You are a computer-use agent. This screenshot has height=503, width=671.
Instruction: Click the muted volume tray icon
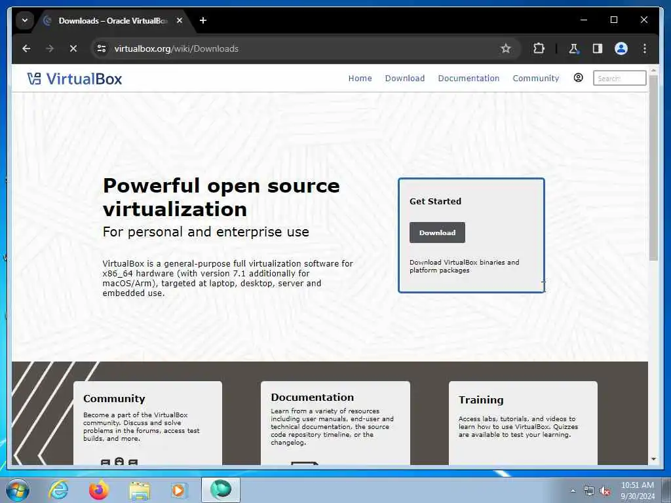tap(605, 491)
